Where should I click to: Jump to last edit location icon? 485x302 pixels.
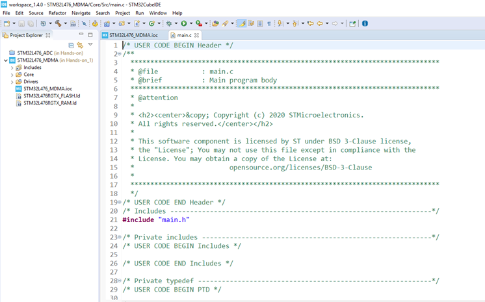pos(311,23)
